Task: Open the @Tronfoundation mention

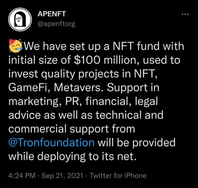Action: click(51, 142)
